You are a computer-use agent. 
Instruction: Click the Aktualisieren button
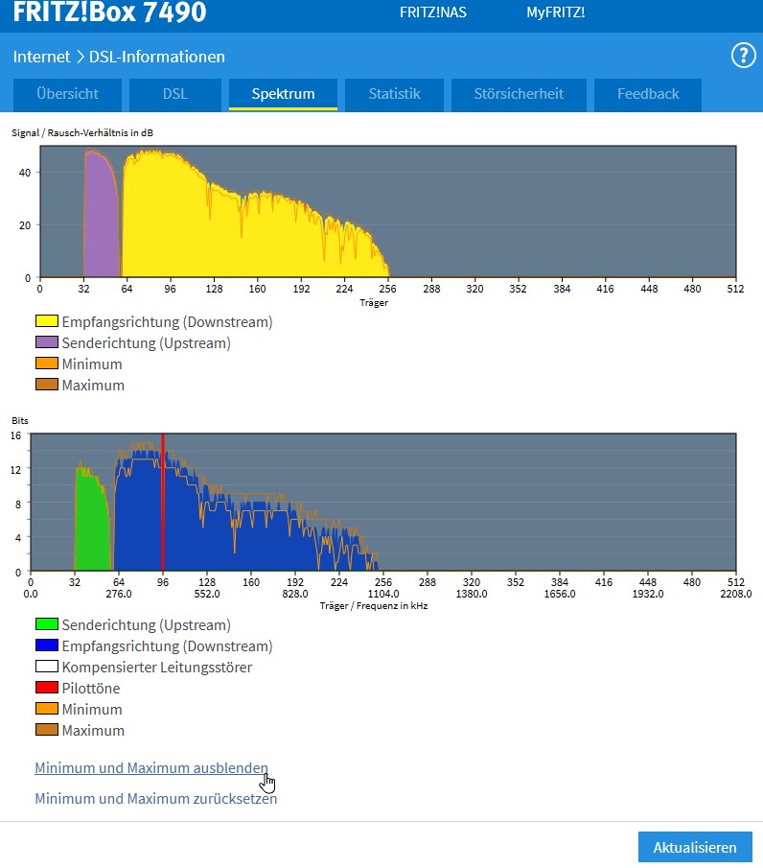tap(695, 847)
